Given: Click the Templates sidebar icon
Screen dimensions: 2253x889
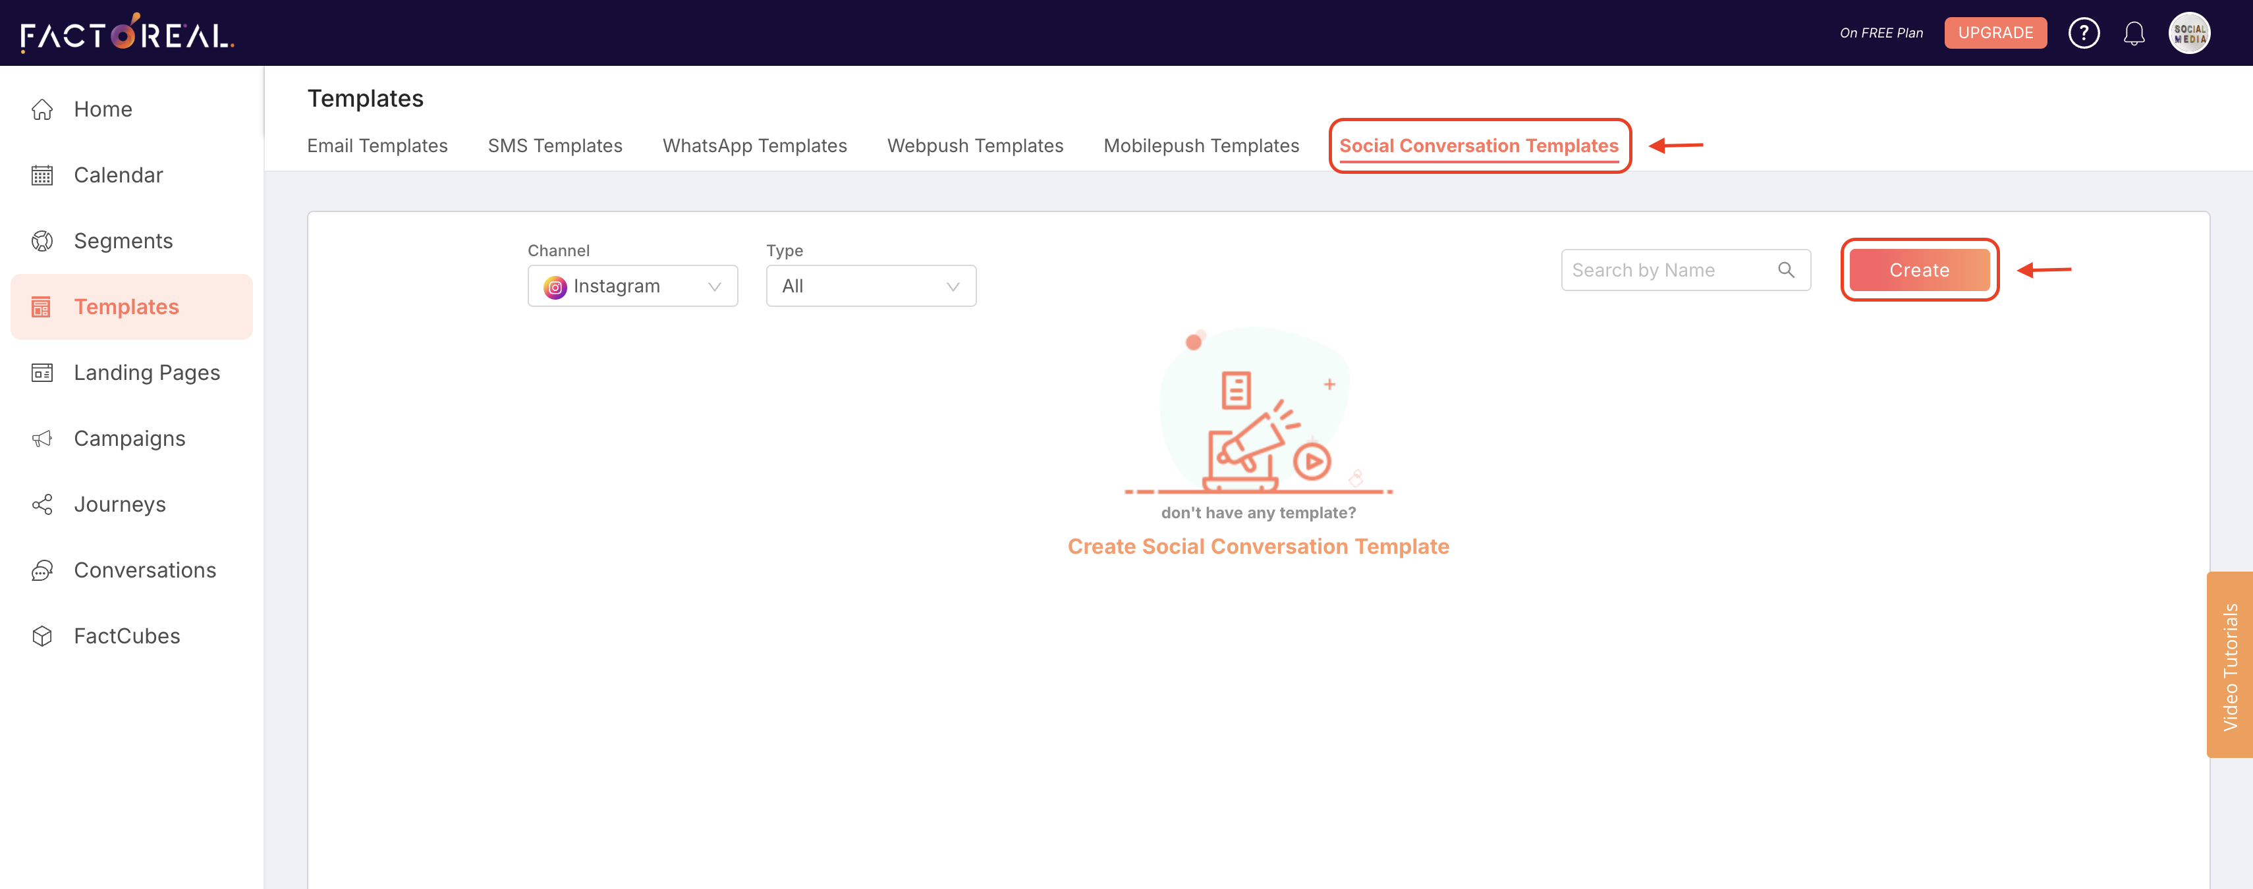Looking at the screenshot, I should (42, 307).
